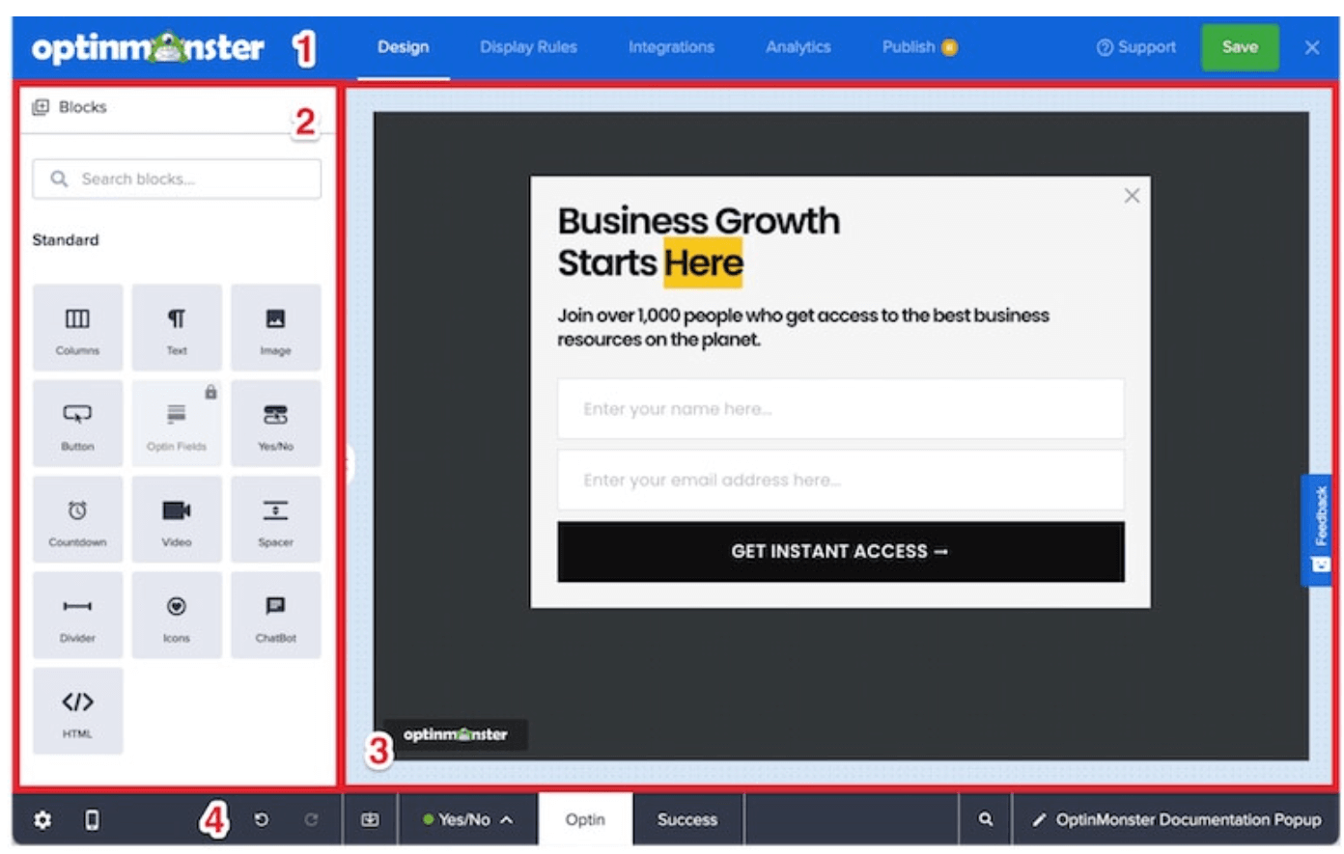Edit the OptinMonster Documentation Popup name
This screenshot has height=854, width=1344.
(x=1176, y=819)
